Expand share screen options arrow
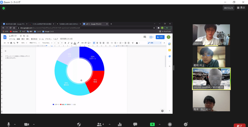The image size is (248, 127). [x=160, y=125]
